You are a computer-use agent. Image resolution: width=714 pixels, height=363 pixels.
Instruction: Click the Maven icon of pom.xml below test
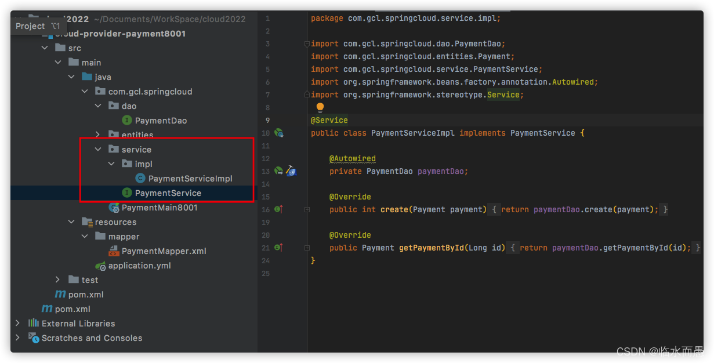[x=60, y=295]
